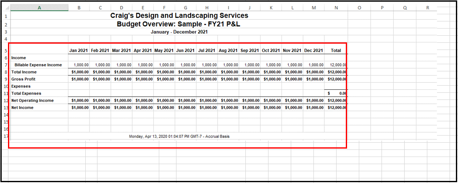Select the 'Net Operating Income' label

point(32,100)
